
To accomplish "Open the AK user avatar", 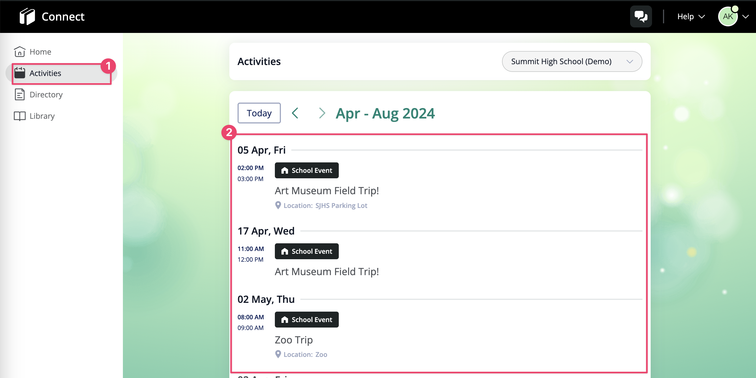I will pyautogui.click(x=728, y=16).
